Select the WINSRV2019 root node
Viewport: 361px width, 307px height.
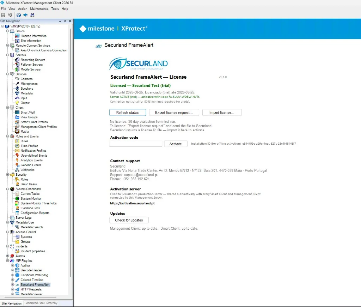pos(25,26)
